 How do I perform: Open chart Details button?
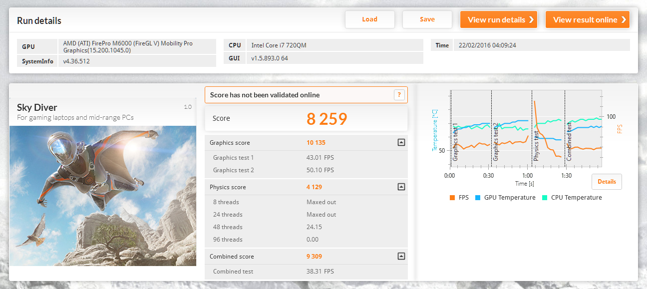click(x=607, y=182)
